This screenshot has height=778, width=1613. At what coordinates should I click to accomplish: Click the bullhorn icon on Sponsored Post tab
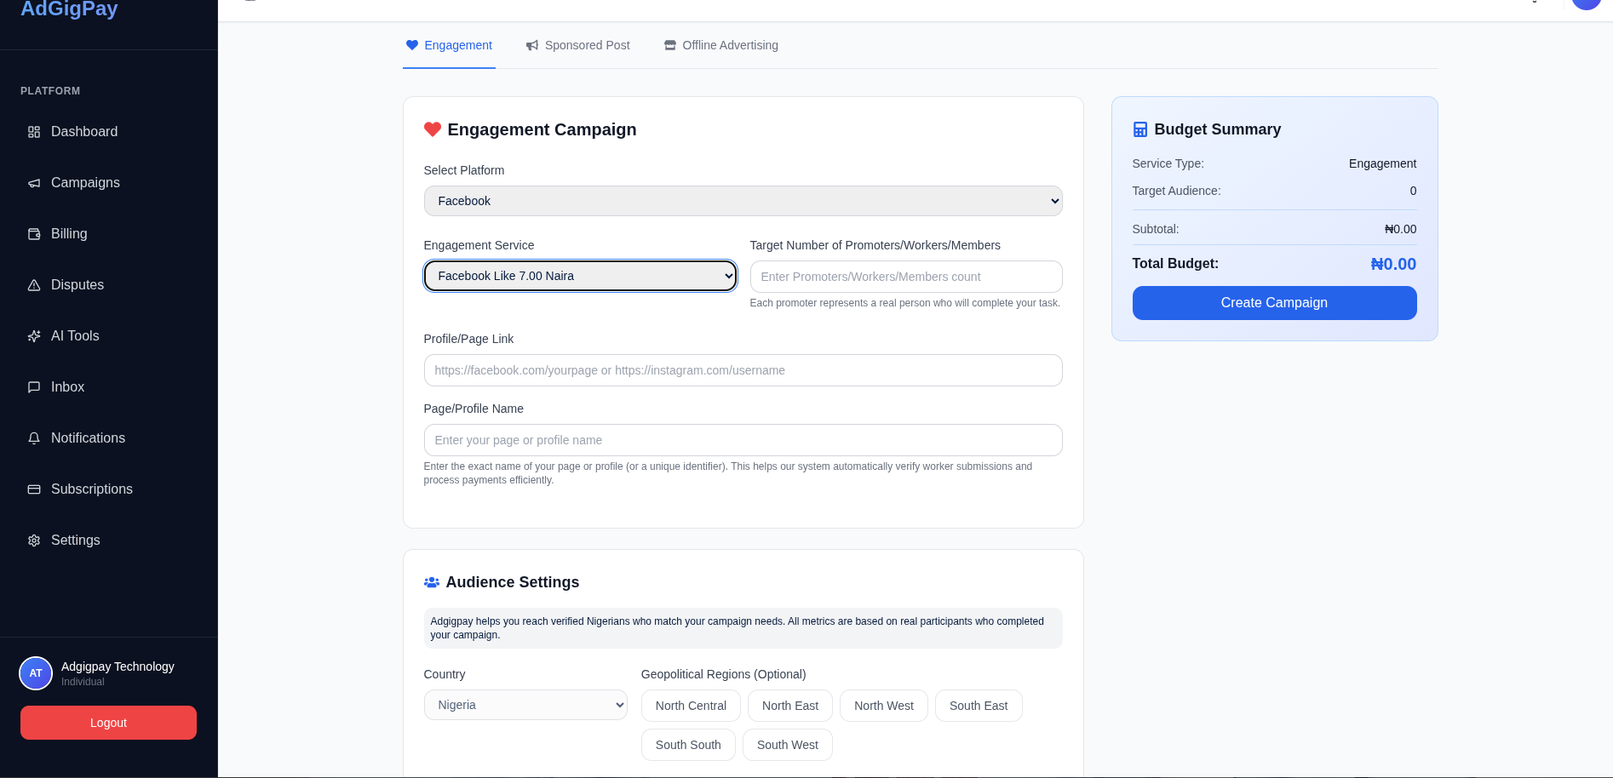tap(532, 45)
